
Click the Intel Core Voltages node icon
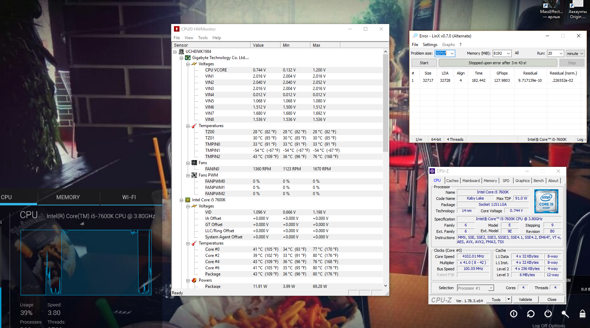(194, 206)
